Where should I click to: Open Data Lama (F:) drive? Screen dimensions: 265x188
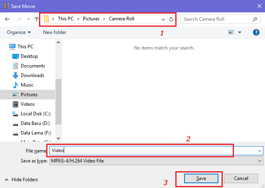35,133
